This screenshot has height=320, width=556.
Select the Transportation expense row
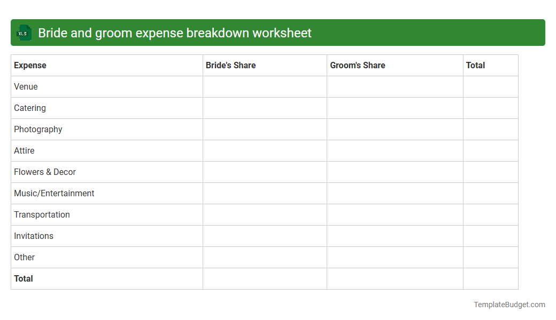click(x=42, y=214)
